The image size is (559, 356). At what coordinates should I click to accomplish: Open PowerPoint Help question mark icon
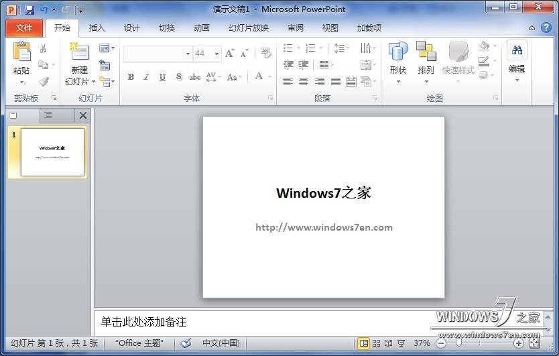[546, 27]
